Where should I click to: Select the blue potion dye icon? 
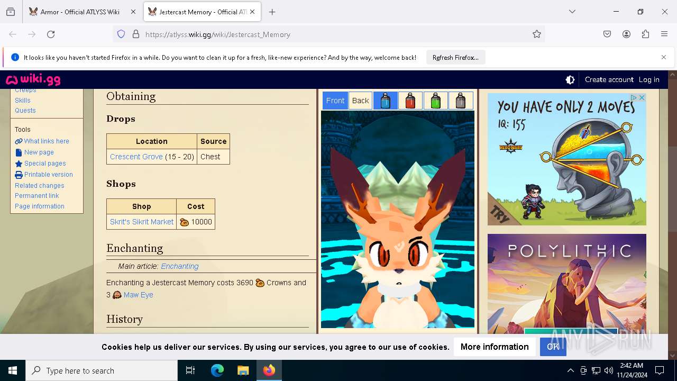tap(386, 101)
